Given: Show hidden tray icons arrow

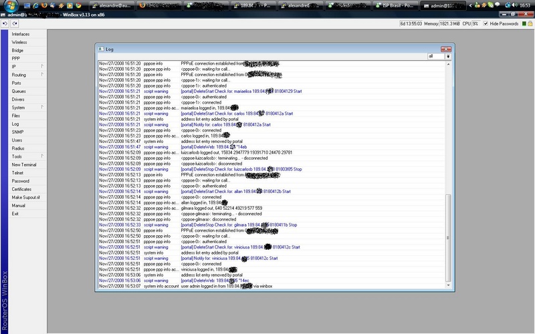Looking at the screenshot, I should pyautogui.click(x=470, y=5).
